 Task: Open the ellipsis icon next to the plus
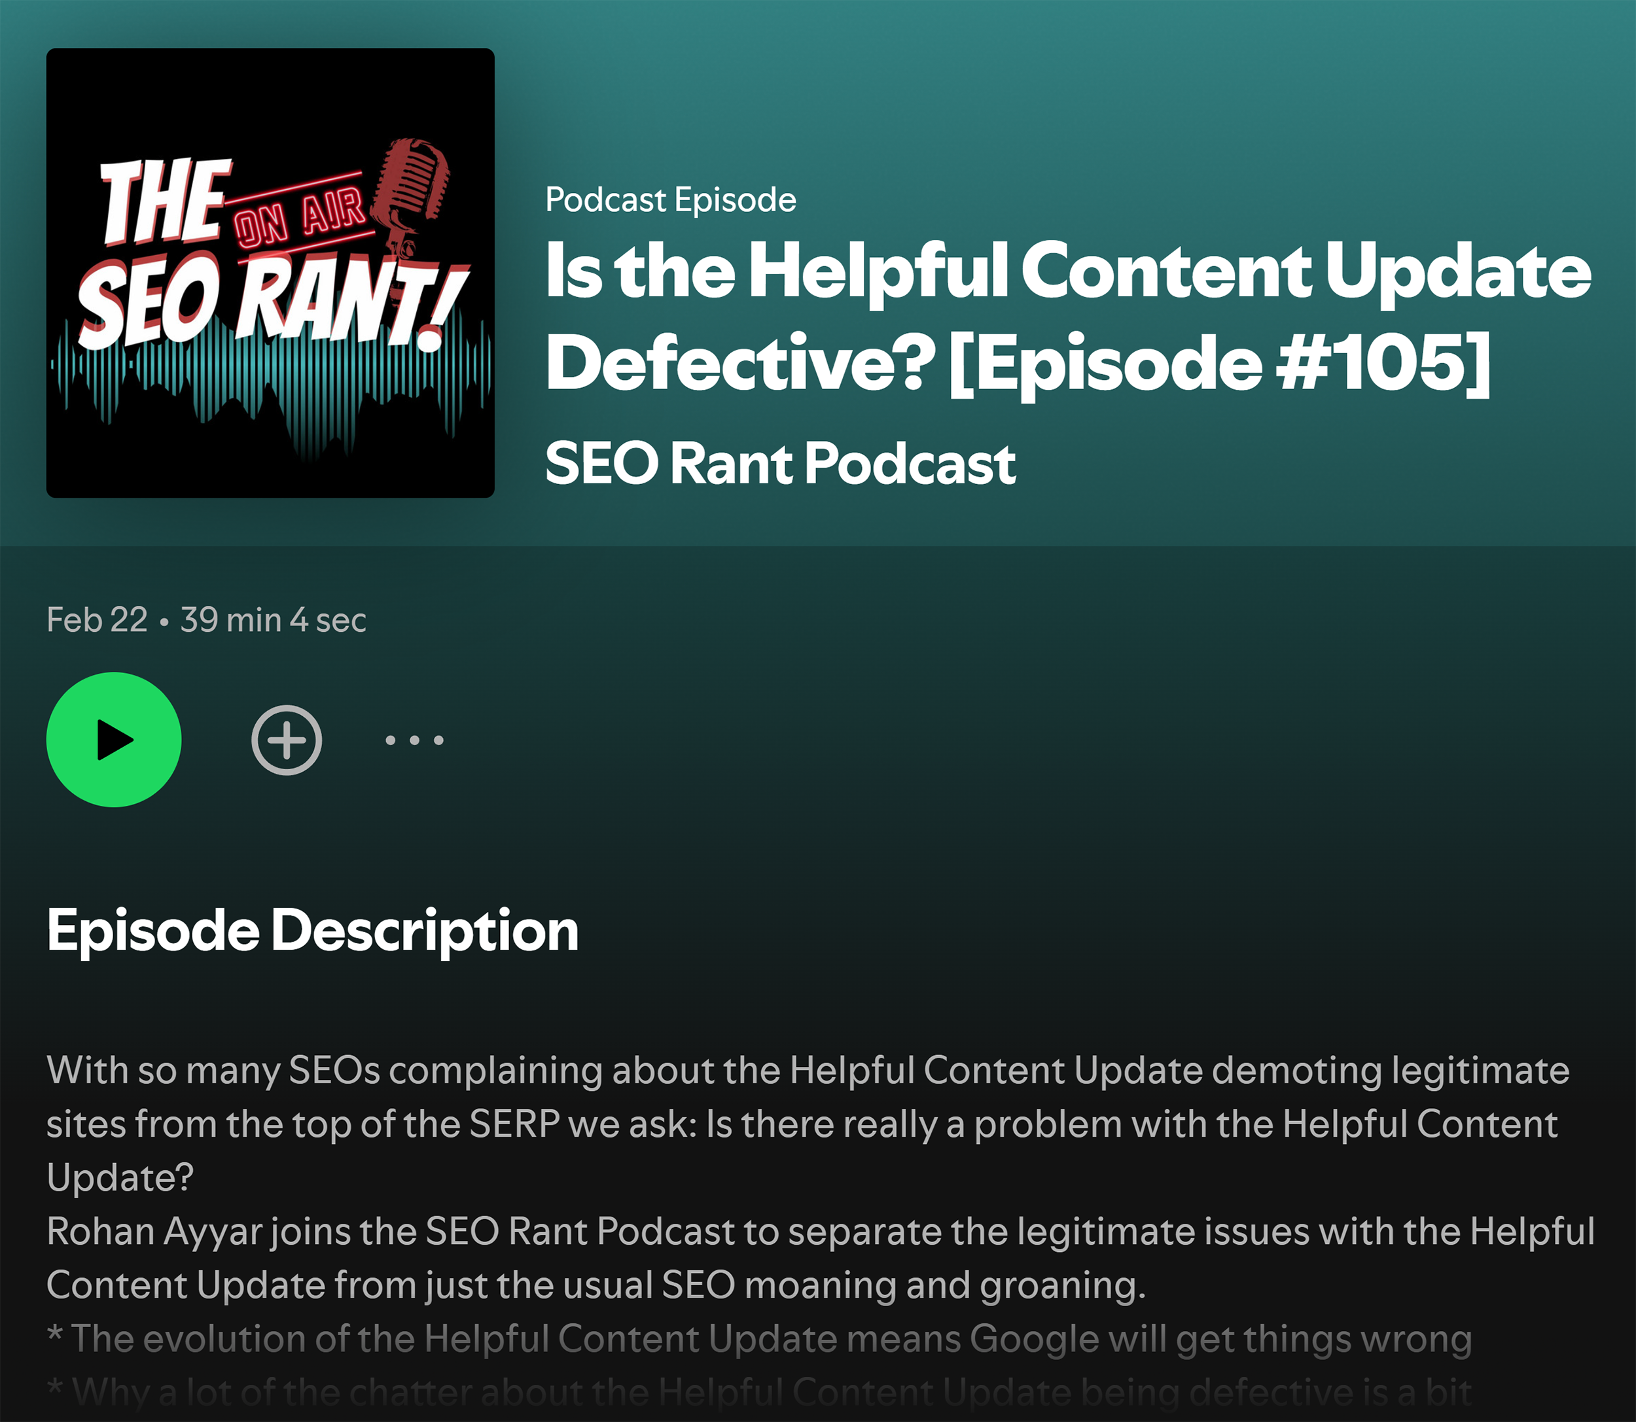pyautogui.click(x=414, y=740)
